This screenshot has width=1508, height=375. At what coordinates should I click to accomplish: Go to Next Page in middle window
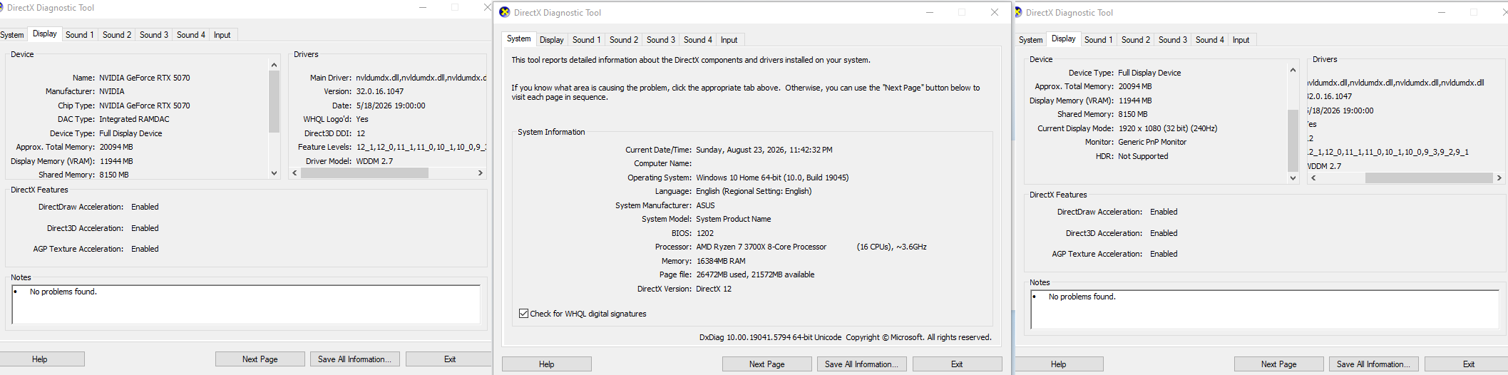(767, 364)
